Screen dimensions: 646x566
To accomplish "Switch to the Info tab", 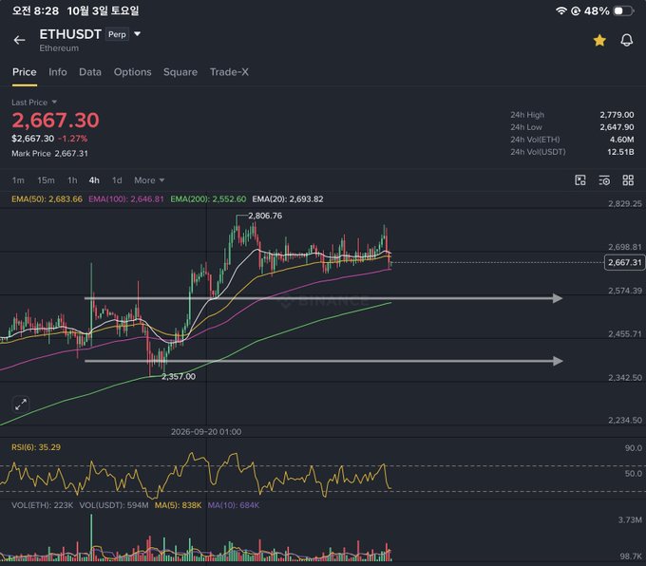I will point(58,72).
